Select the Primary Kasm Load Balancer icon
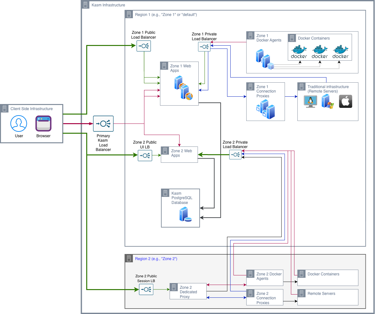Viewport: 375px width, 314px height. point(103,123)
